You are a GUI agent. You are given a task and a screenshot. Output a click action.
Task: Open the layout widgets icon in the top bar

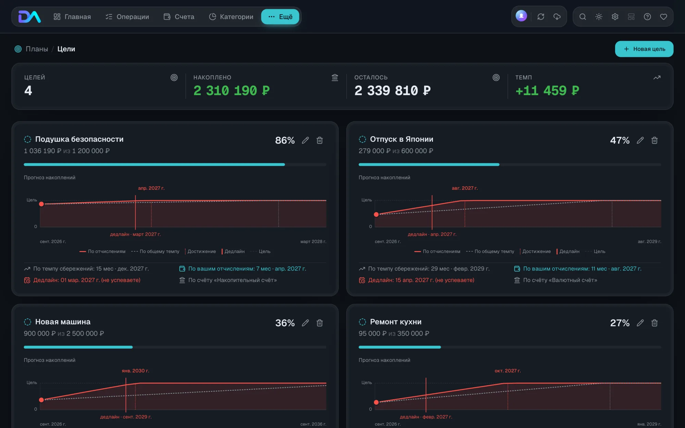[x=631, y=17]
